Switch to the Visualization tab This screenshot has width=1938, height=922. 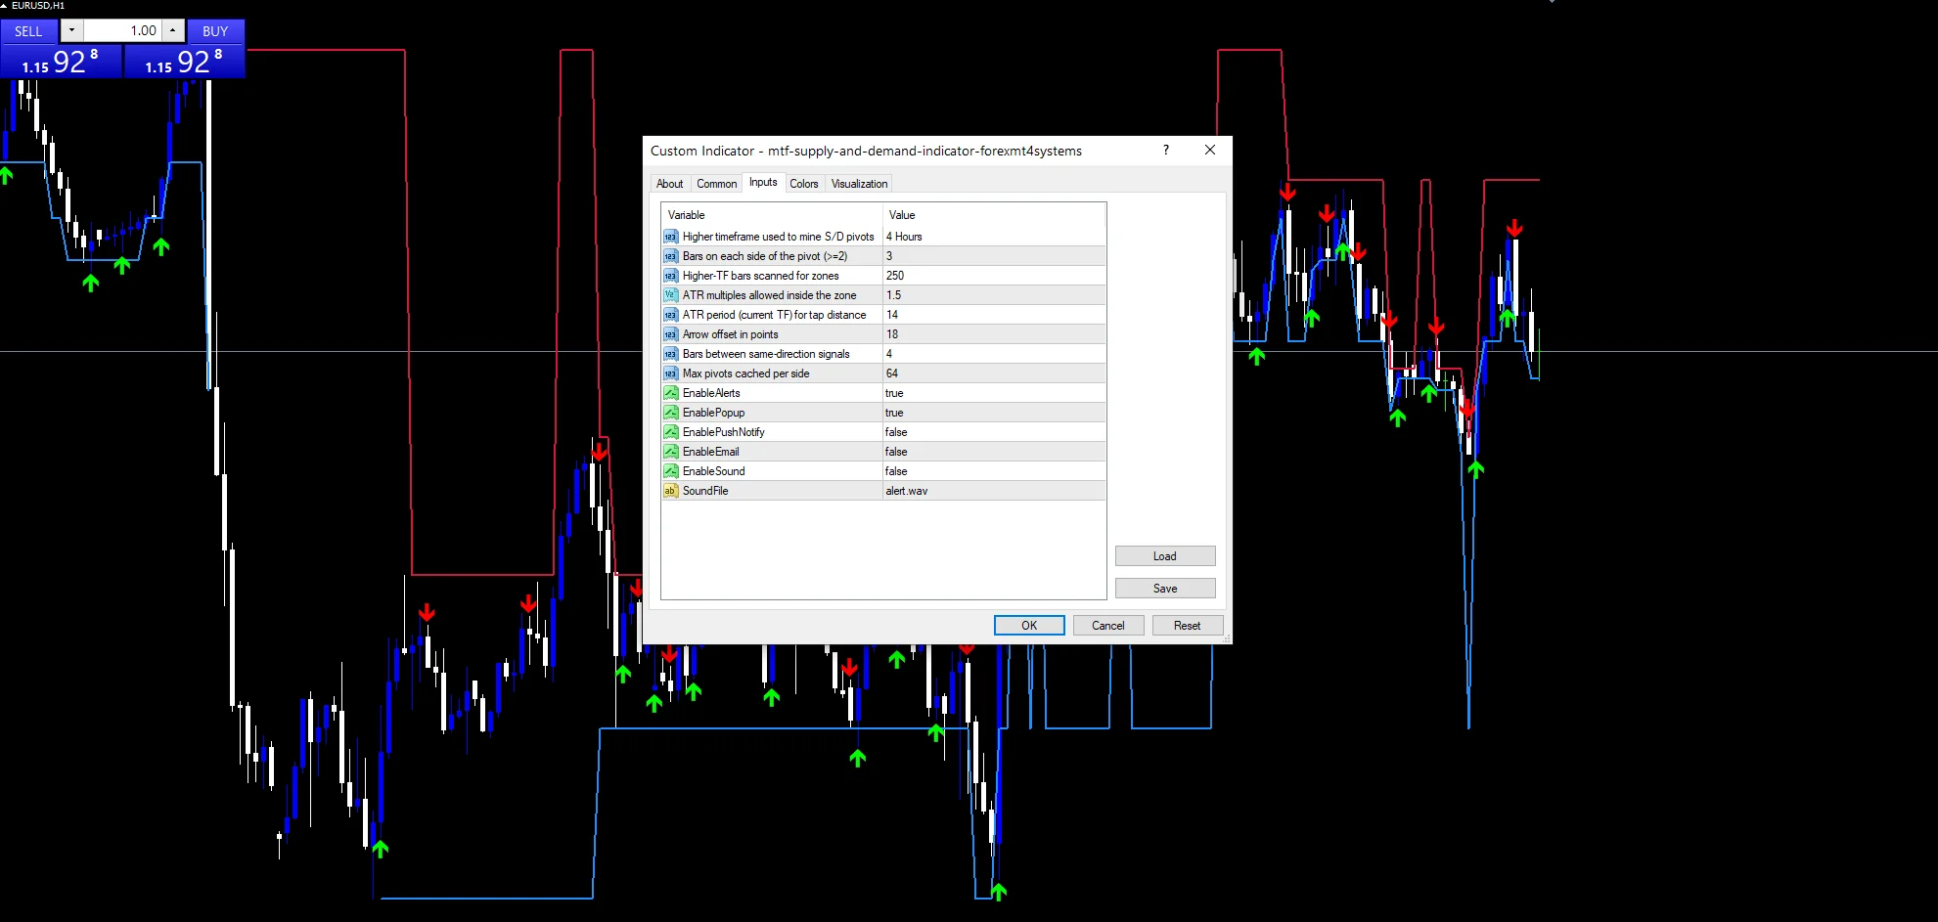[x=859, y=184]
